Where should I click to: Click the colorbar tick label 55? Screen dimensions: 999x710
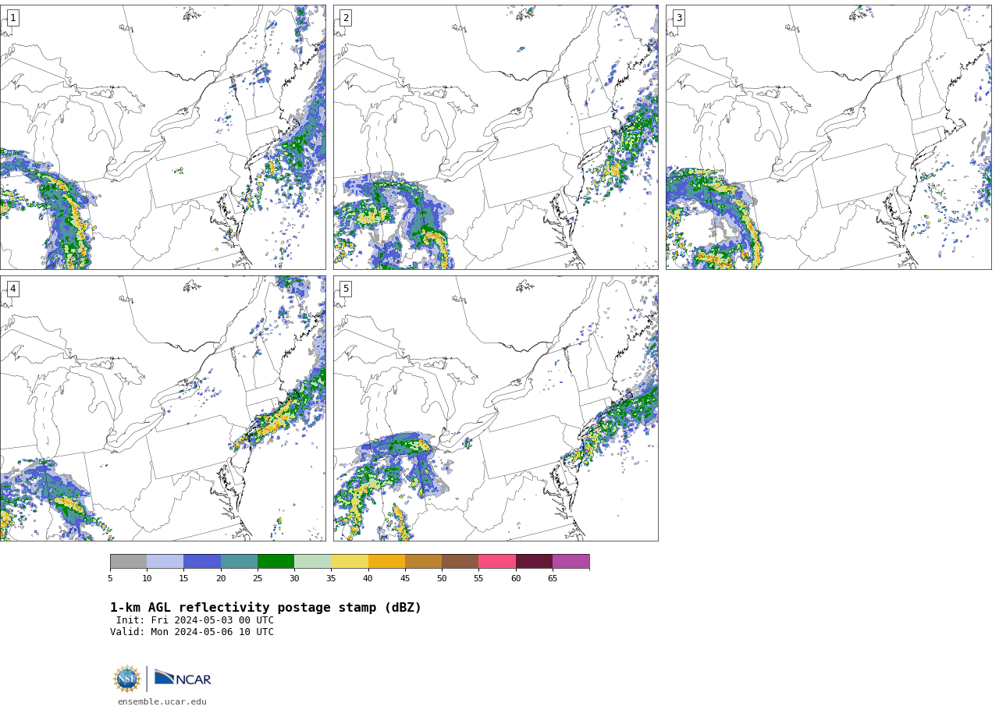coord(478,579)
